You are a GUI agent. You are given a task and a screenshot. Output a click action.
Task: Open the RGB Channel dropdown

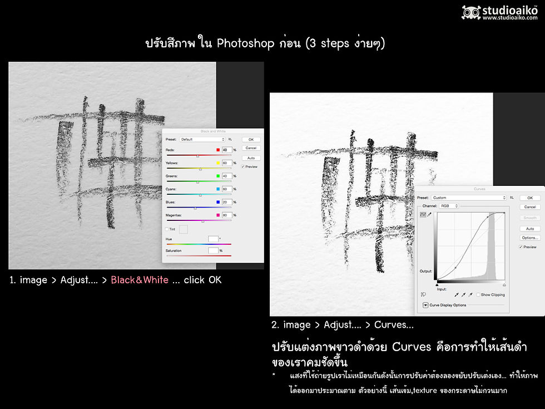[x=449, y=206]
